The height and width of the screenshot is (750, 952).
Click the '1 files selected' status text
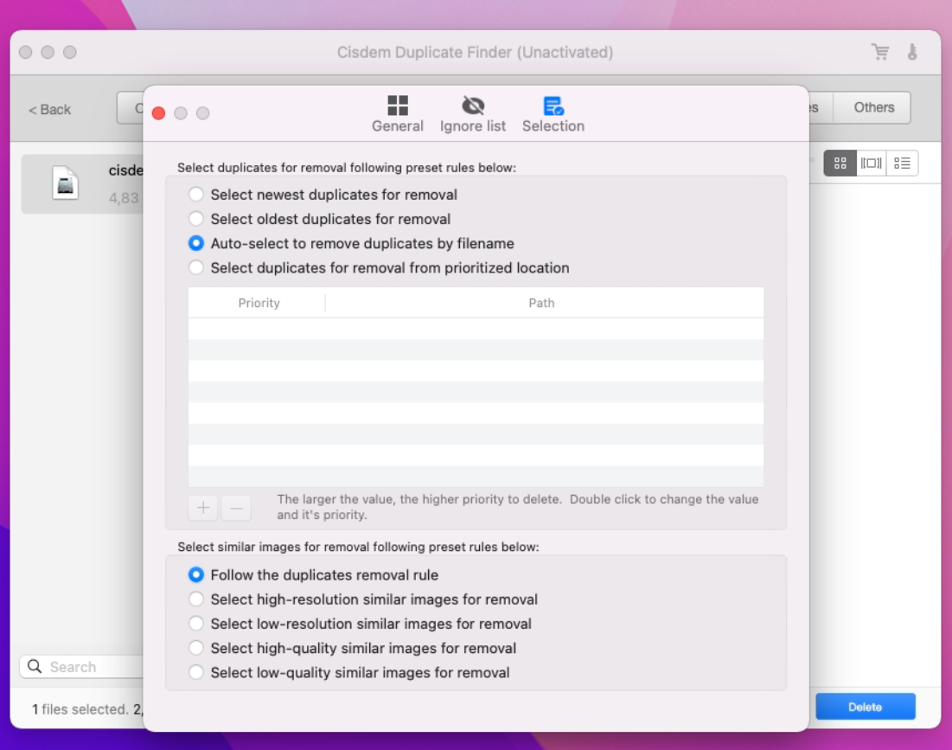80,708
